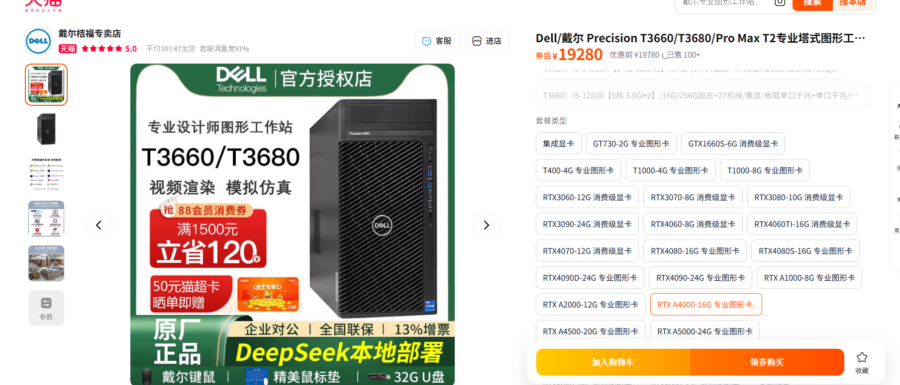Open the warehouse boxes thumbnail image
This screenshot has height=385, width=900.
[46, 263]
